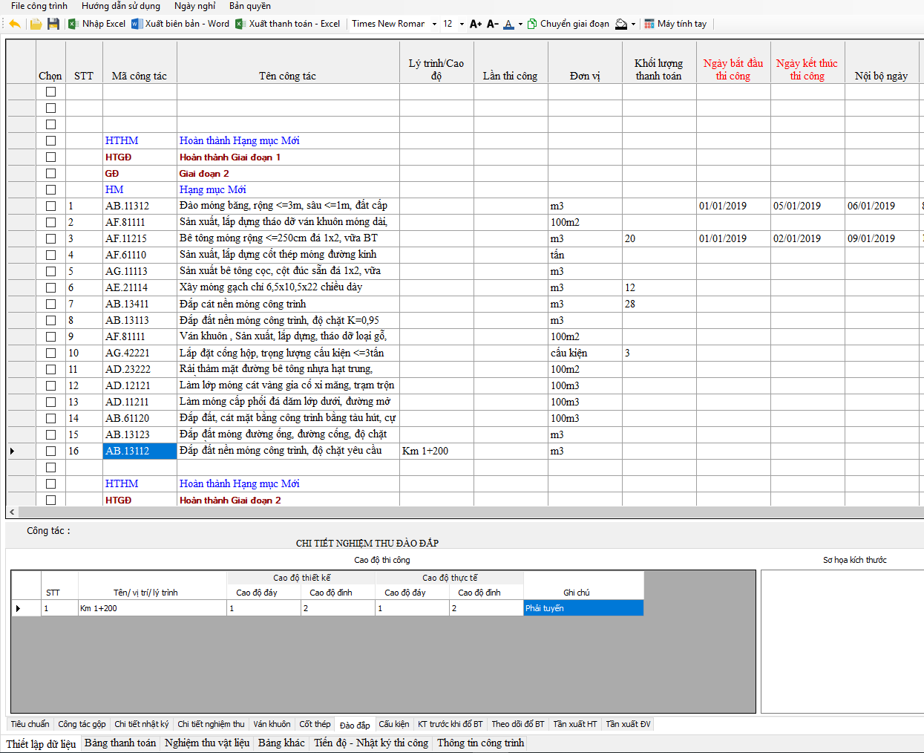Screen dimensions: 924x753
Task: Click Chuyển giai đoạn button
Action: coord(569,24)
